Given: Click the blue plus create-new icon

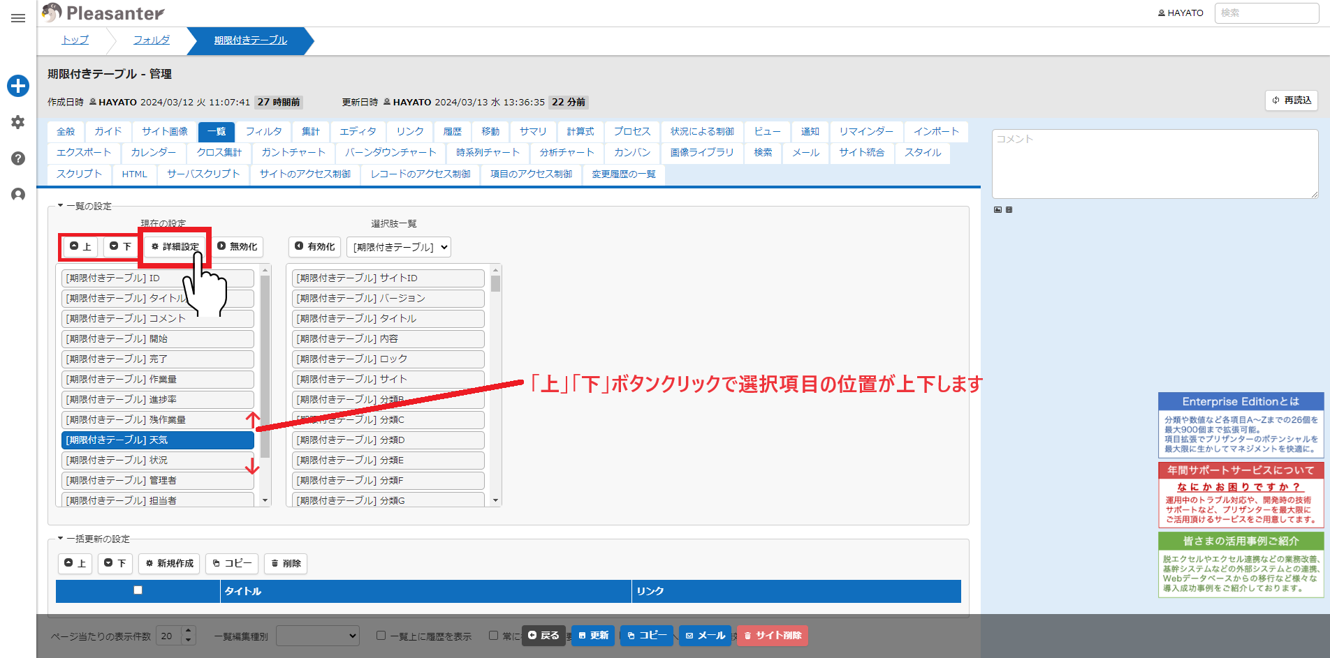Looking at the screenshot, I should pyautogui.click(x=18, y=86).
